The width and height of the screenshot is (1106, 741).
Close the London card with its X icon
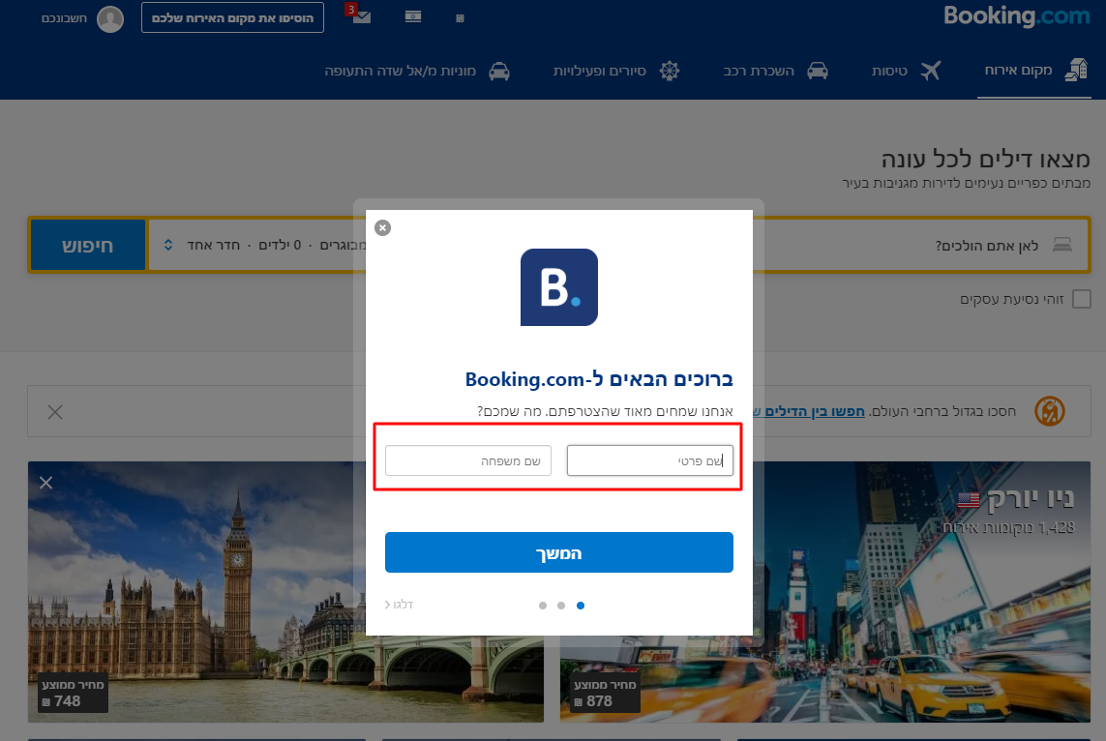(x=45, y=483)
